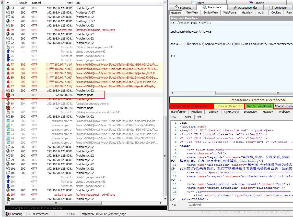Click the QuickFind search field
This screenshot has height=217, width=293.
click(x=240, y=205)
